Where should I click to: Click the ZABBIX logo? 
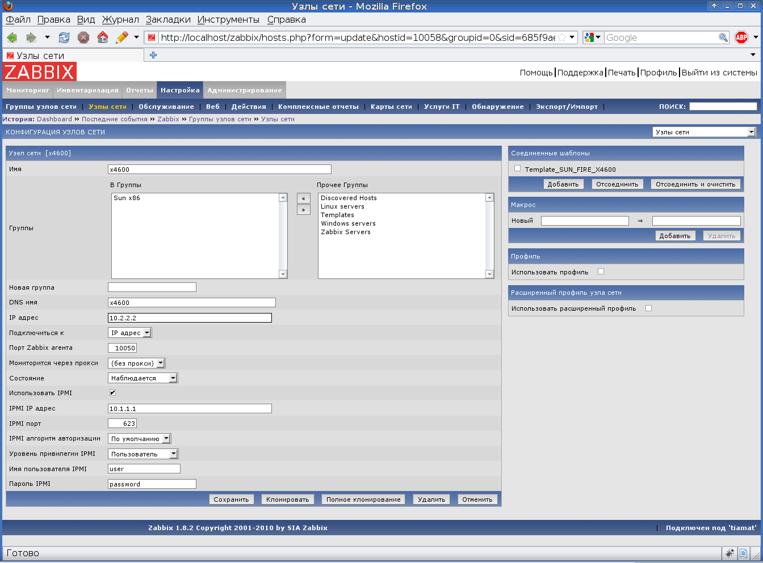point(39,72)
